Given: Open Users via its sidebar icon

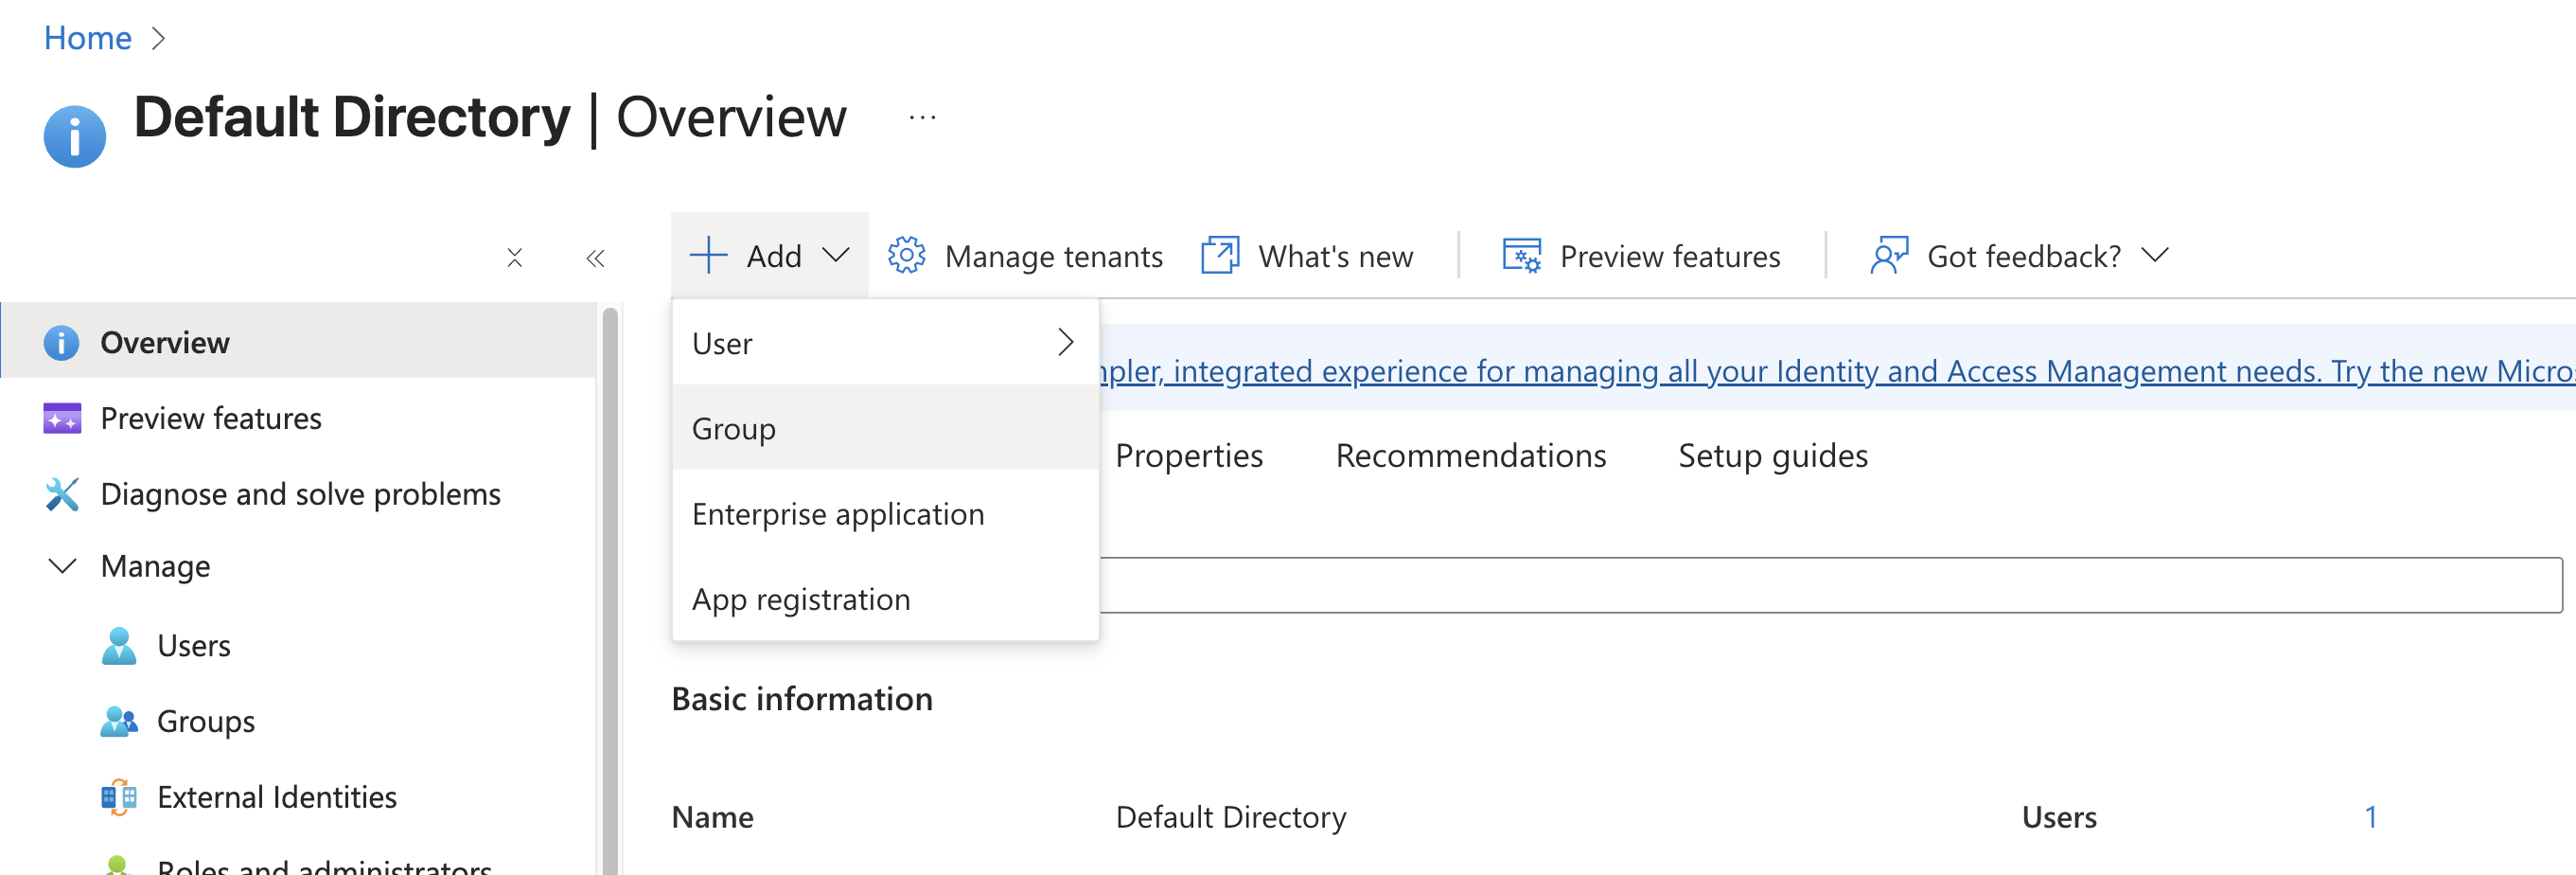Looking at the screenshot, I should [x=119, y=646].
